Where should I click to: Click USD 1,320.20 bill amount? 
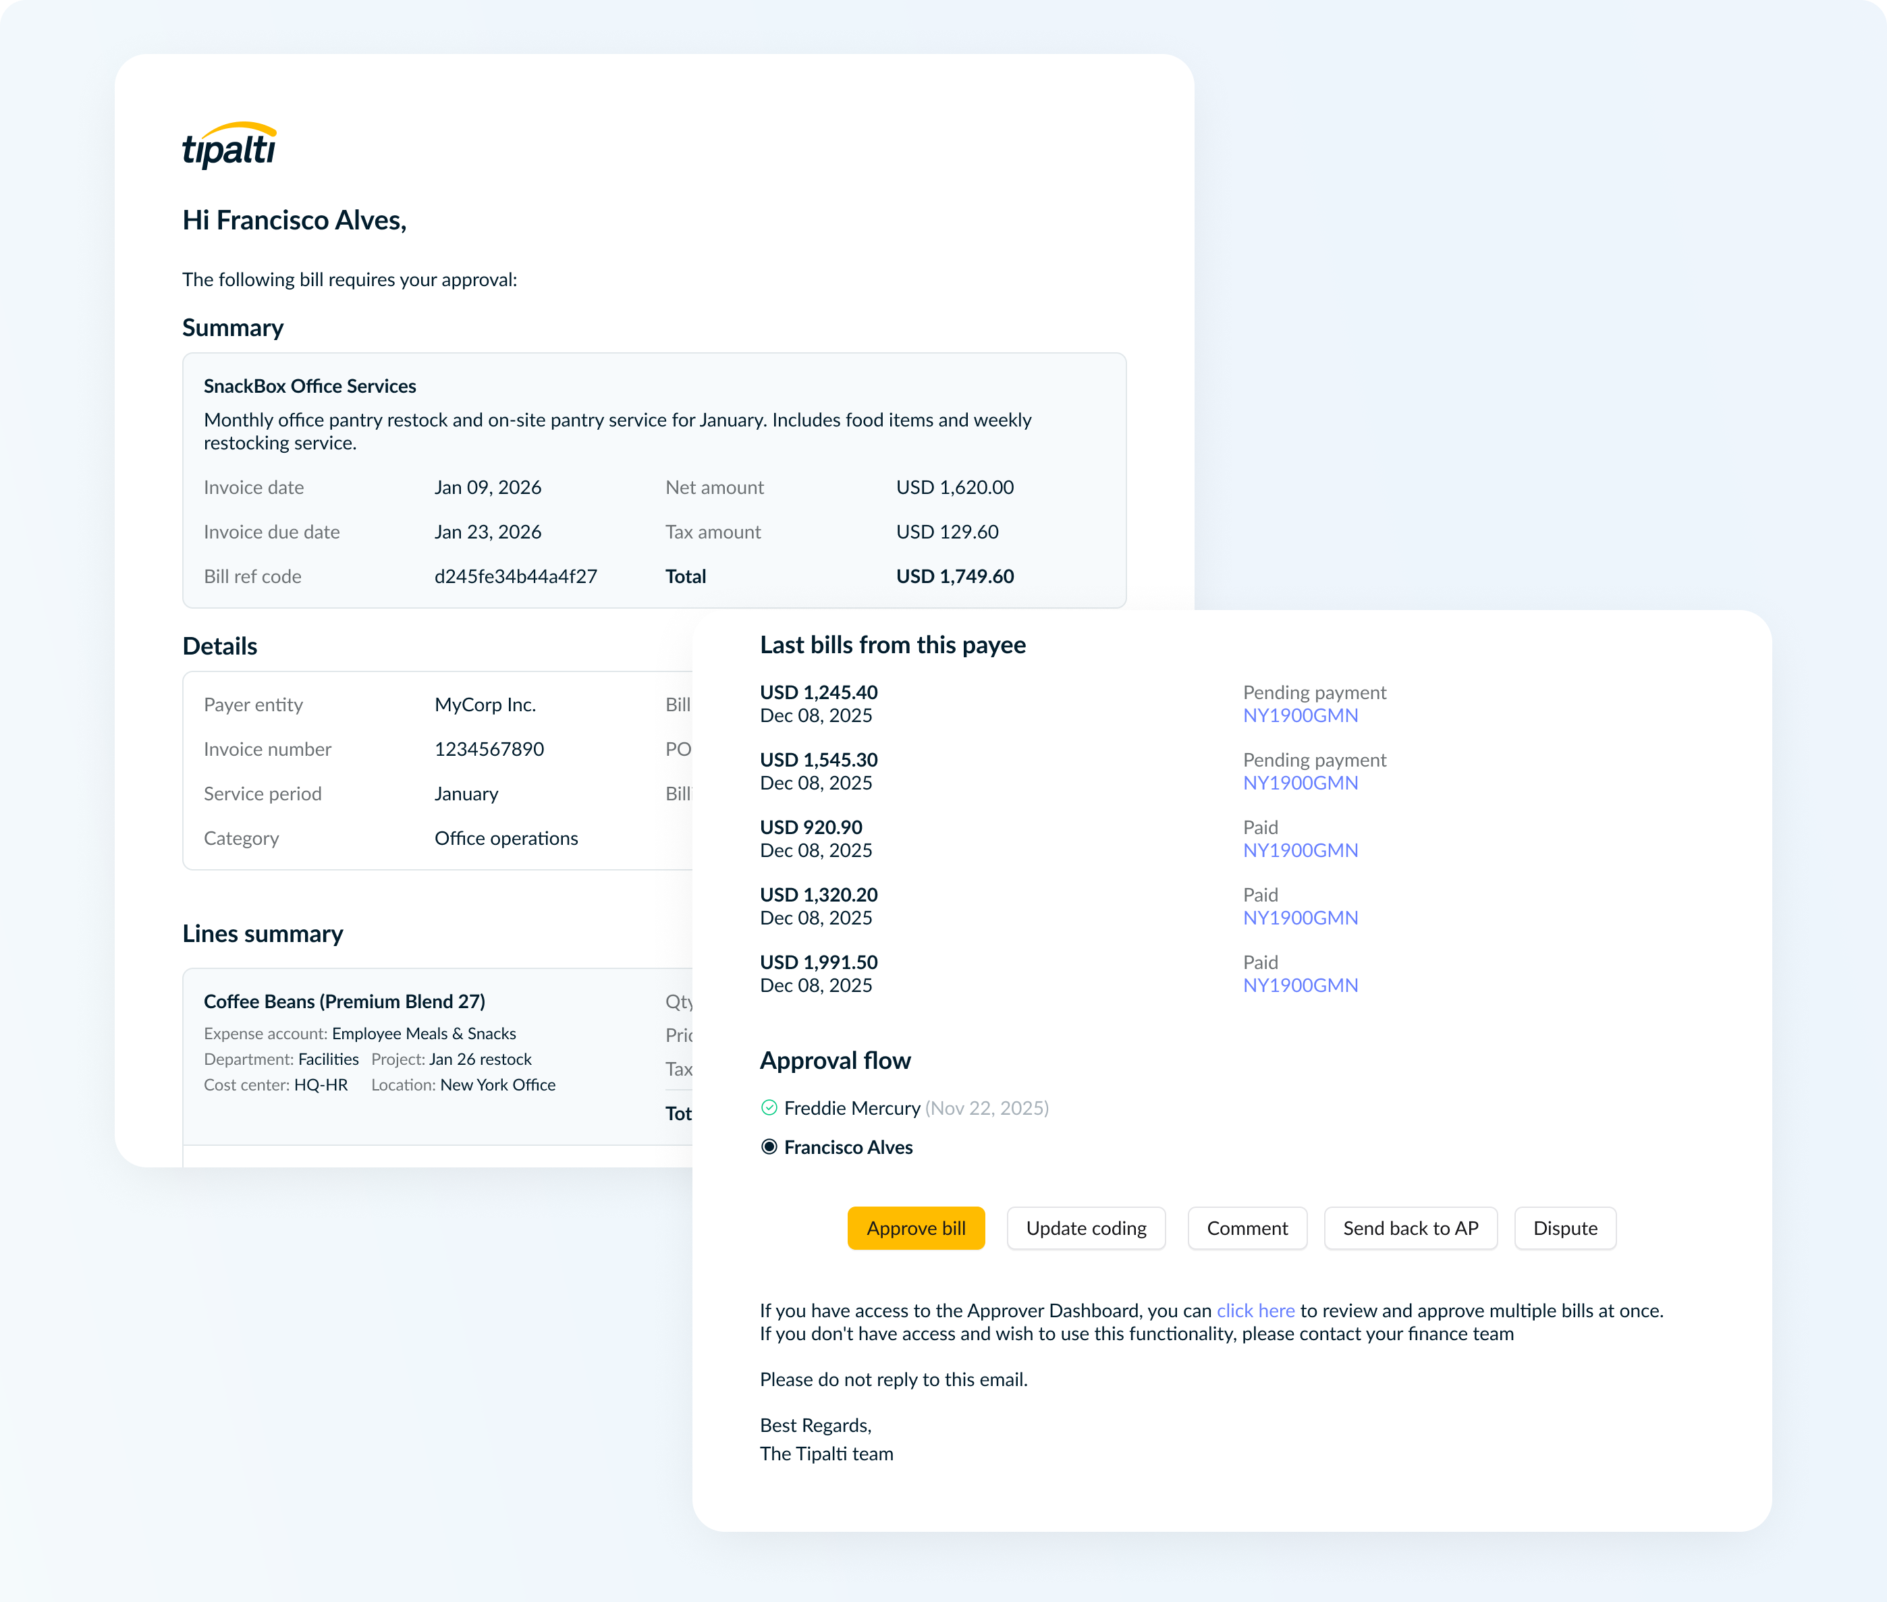tap(818, 895)
